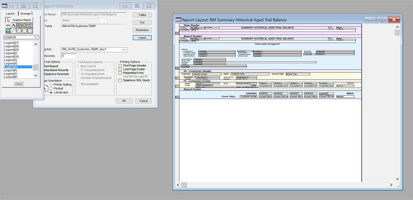Select the Picture tool in Toolbox
The width and height of the screenshot is (413, 200).
(8, 31)
